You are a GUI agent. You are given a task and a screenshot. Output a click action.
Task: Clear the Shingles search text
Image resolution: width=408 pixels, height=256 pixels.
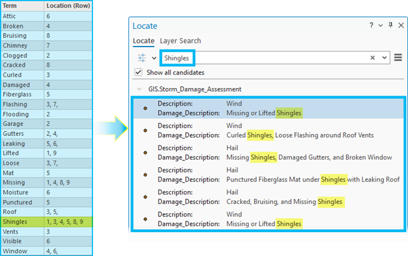373,58
